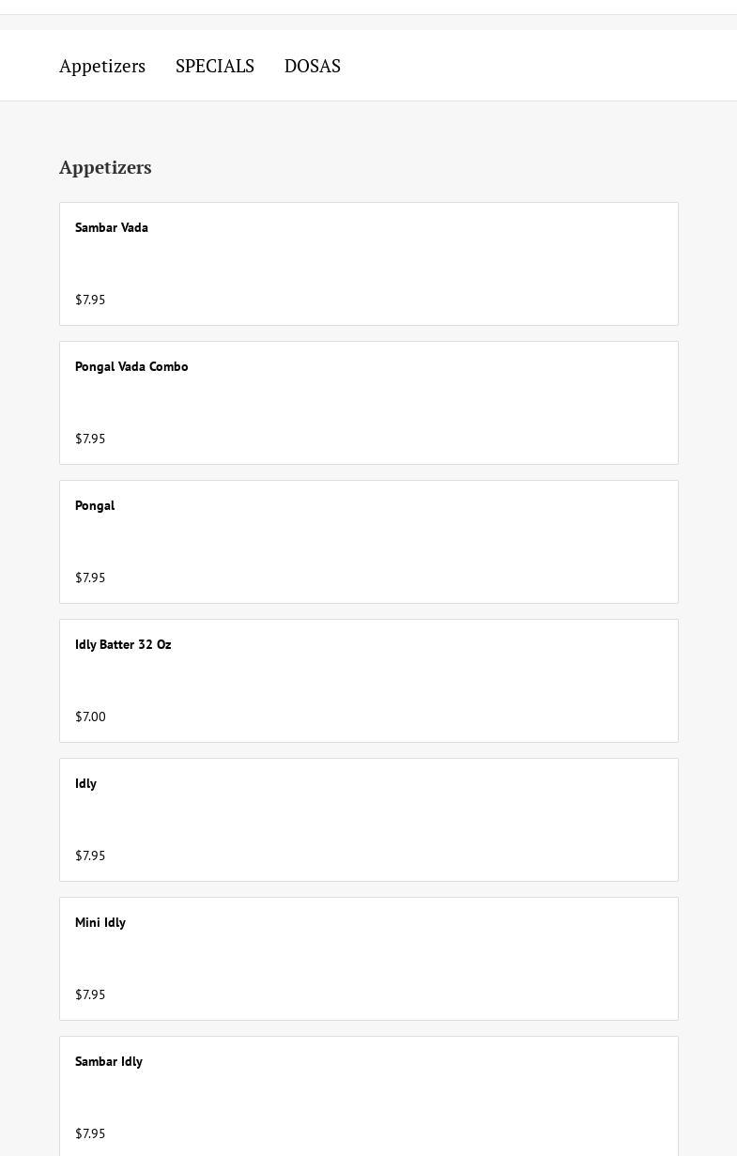Open the Sambar Idly item title
737x1156 pixels.
(109, 1061)
